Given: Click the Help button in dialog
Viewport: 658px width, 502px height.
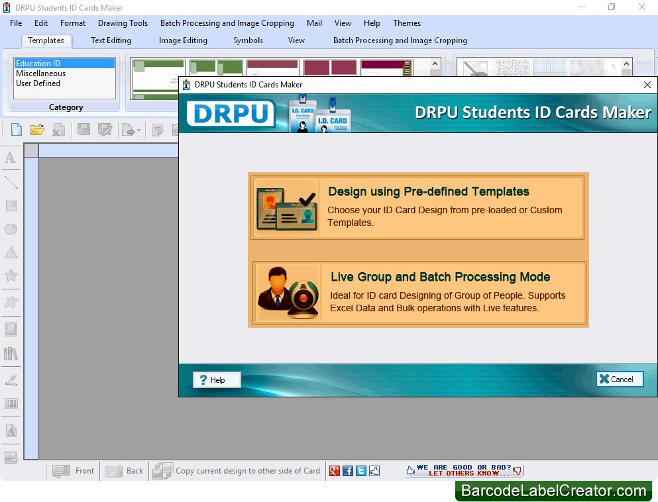Looking at the screenshot, I should [217, 380].
